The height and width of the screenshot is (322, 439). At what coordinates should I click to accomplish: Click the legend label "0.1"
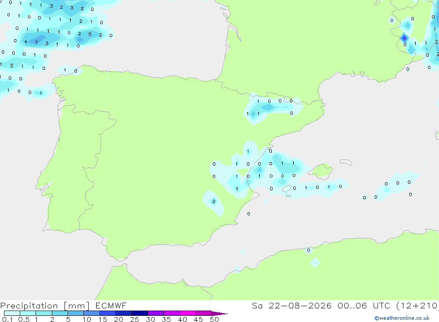[7, 319]
